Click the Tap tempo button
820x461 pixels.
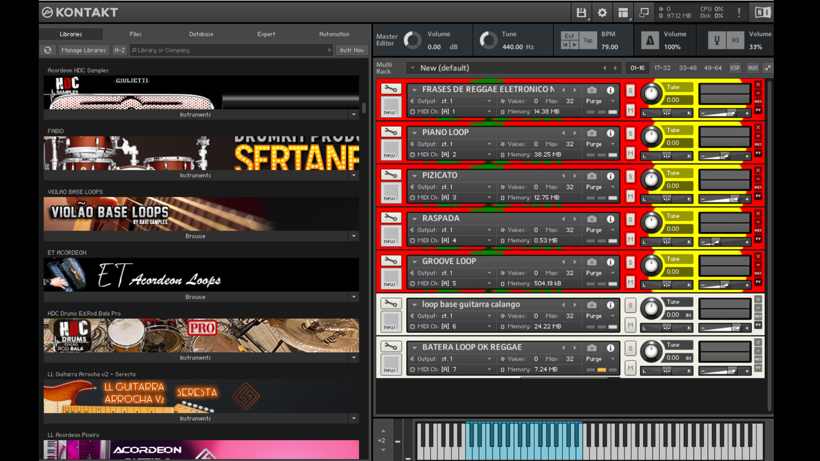coord(587,40)
